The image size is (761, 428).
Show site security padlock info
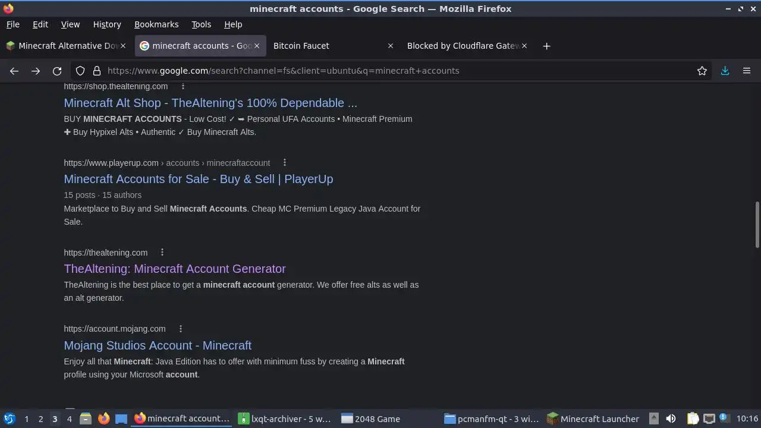[x=97, y=71]
